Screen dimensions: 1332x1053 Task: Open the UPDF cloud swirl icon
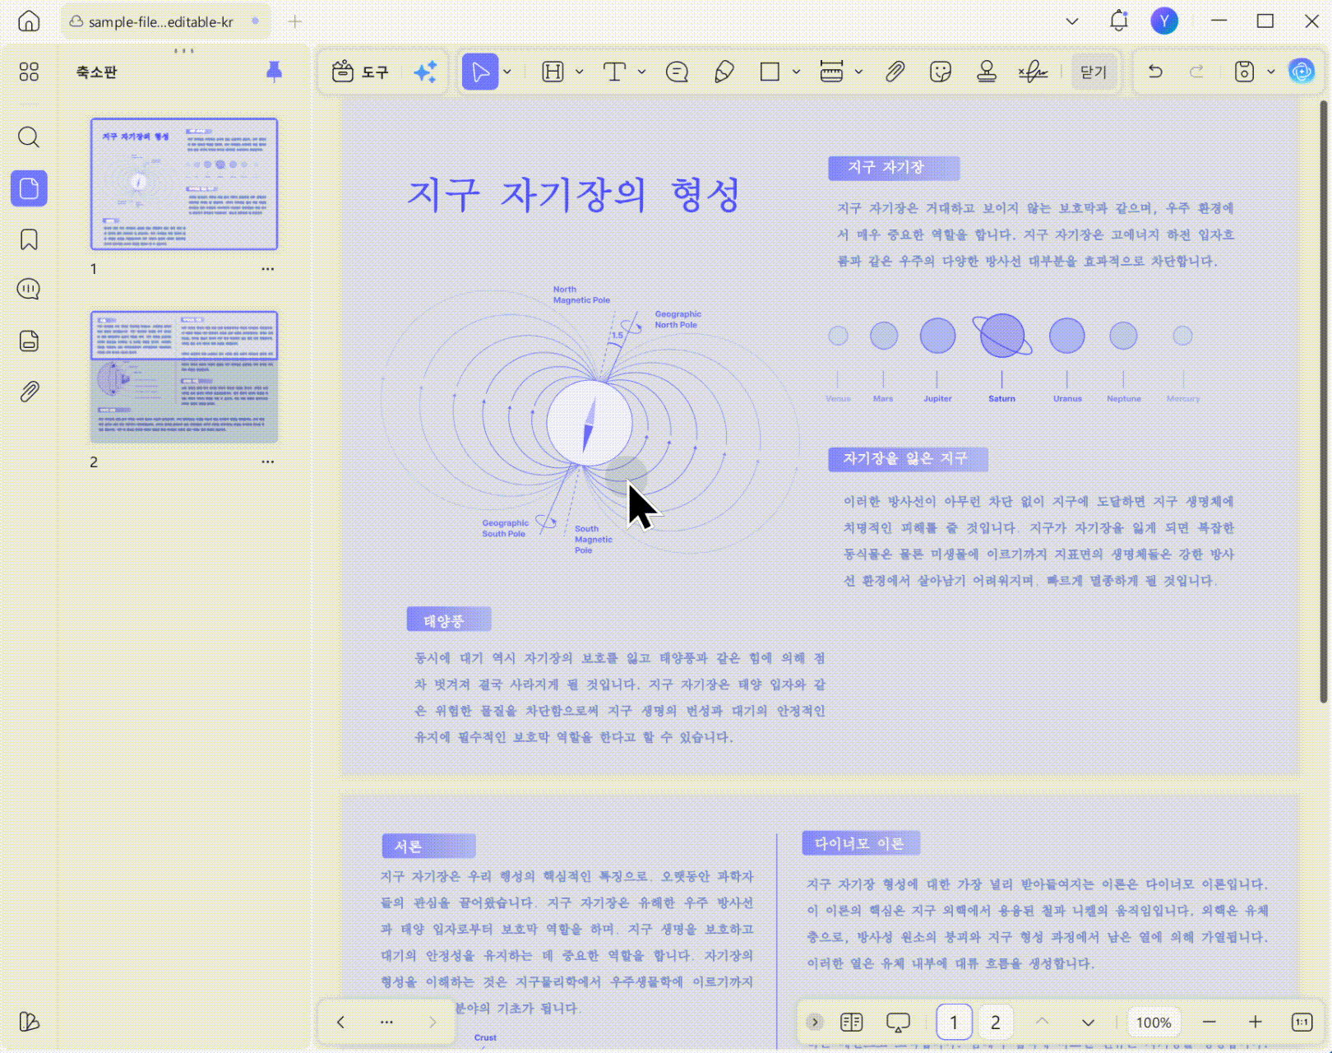click(x=1302, y=72)
